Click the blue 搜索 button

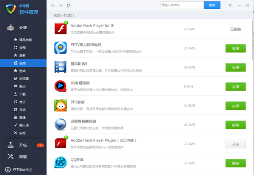pos(212,5)
